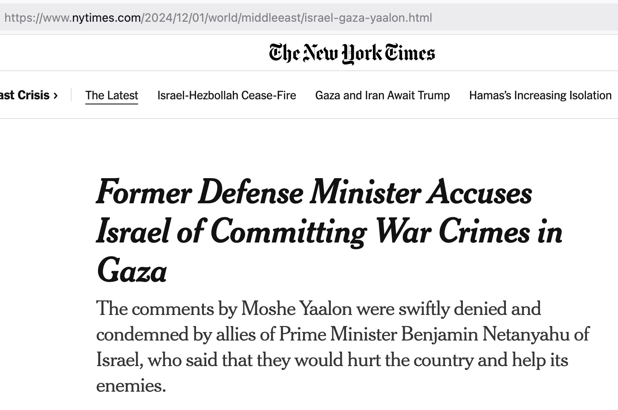Screen dimensions: 618x410
Task: Select The Latest tab
Action: pyautogui.click(x=112, y=95)
